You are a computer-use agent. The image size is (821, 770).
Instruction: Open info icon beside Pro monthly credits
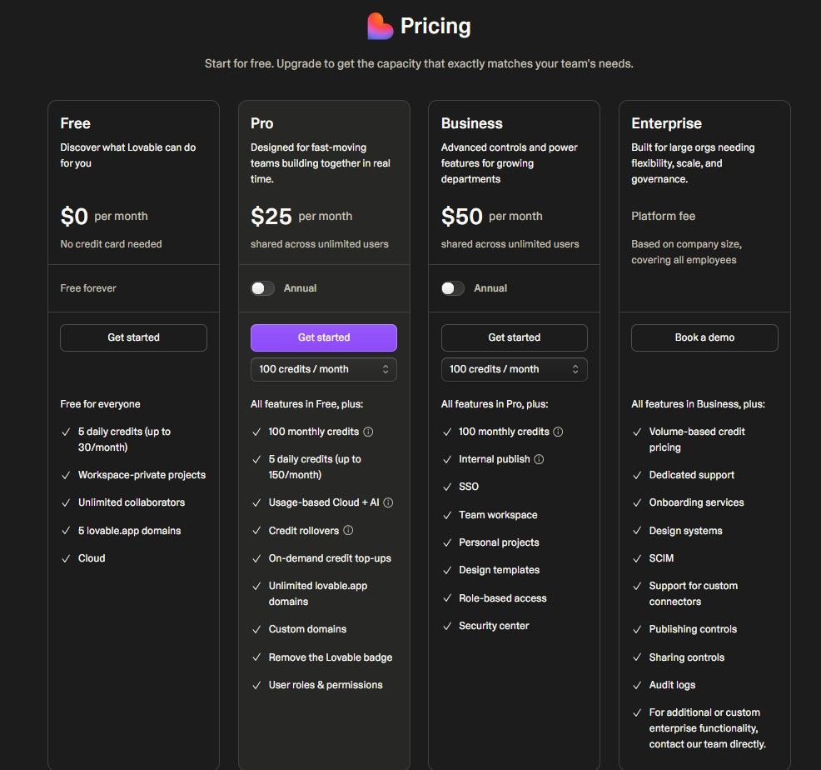pos(368,432)
